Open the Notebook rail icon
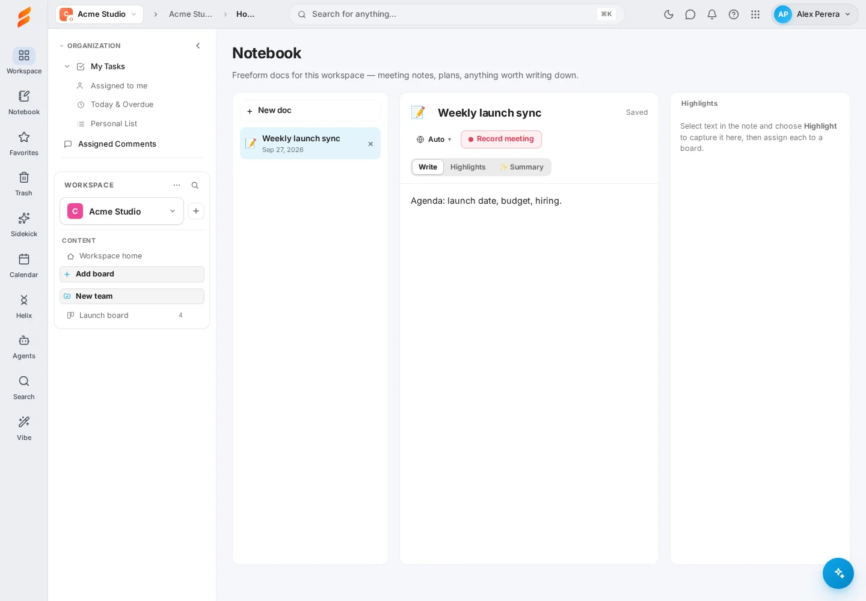The width and height of the screenshot is (866, 601). coord(24,102)
